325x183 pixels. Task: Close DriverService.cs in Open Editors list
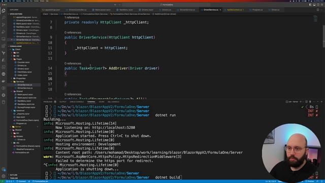coord(12,40)
